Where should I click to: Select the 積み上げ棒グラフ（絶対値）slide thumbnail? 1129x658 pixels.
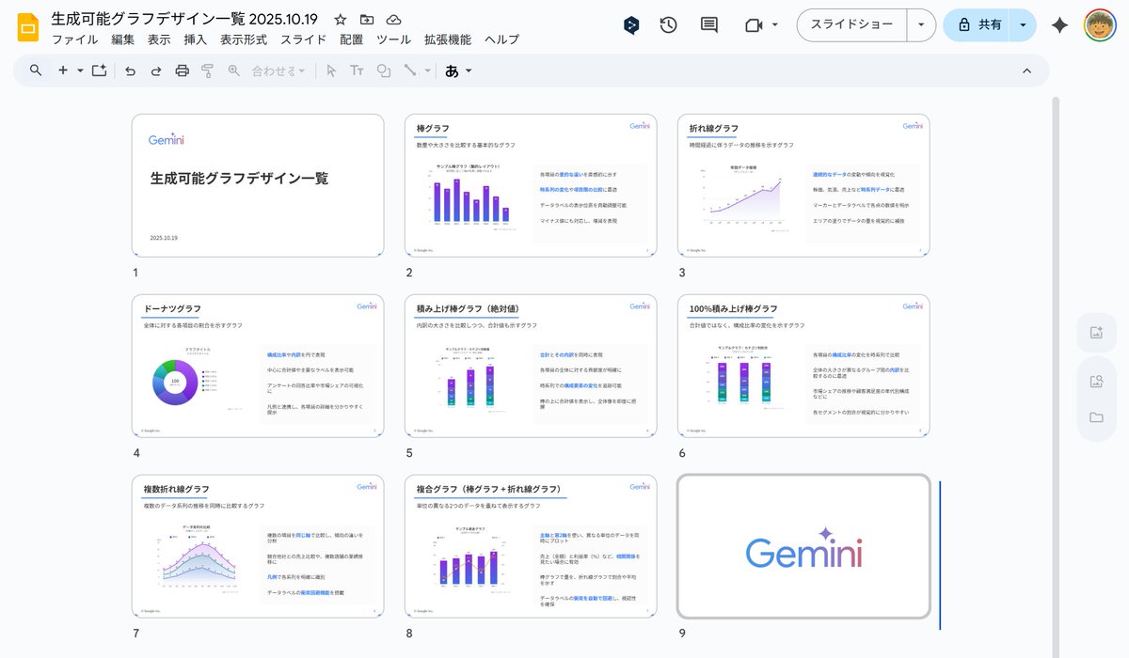[x=531, y=366]
